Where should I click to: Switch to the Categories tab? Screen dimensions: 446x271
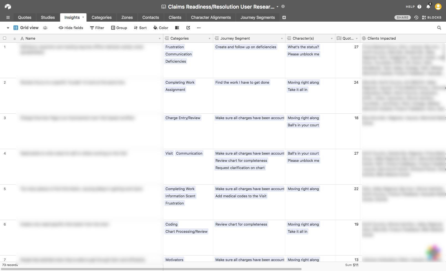point(102,17)
